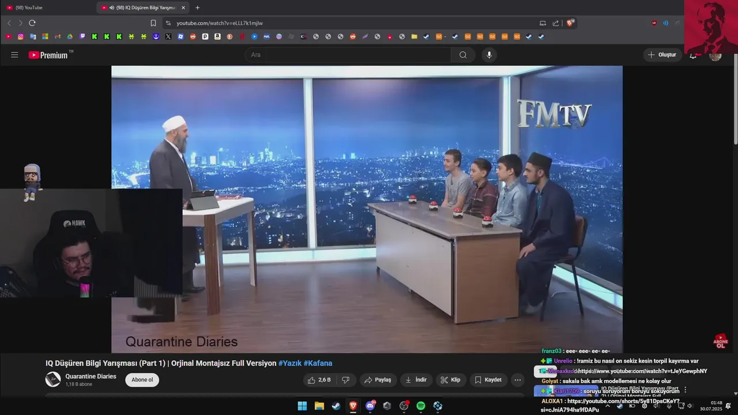Open Brave Shields icon

[570, 23]
